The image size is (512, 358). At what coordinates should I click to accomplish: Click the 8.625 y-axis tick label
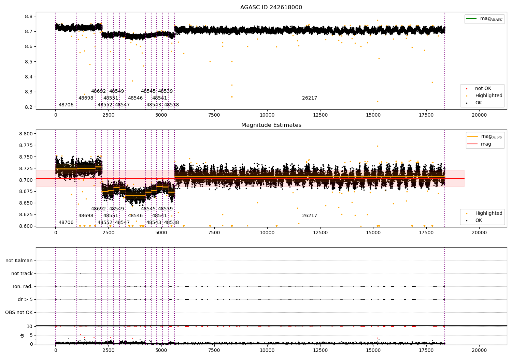(x=26, y=214)
